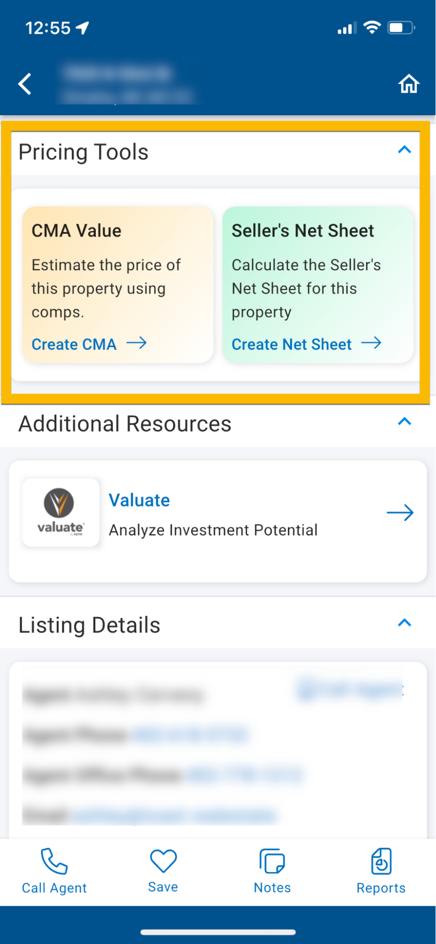The image size is (436, 944).
Task: Open the Valuate link
Action: [139, 500]
